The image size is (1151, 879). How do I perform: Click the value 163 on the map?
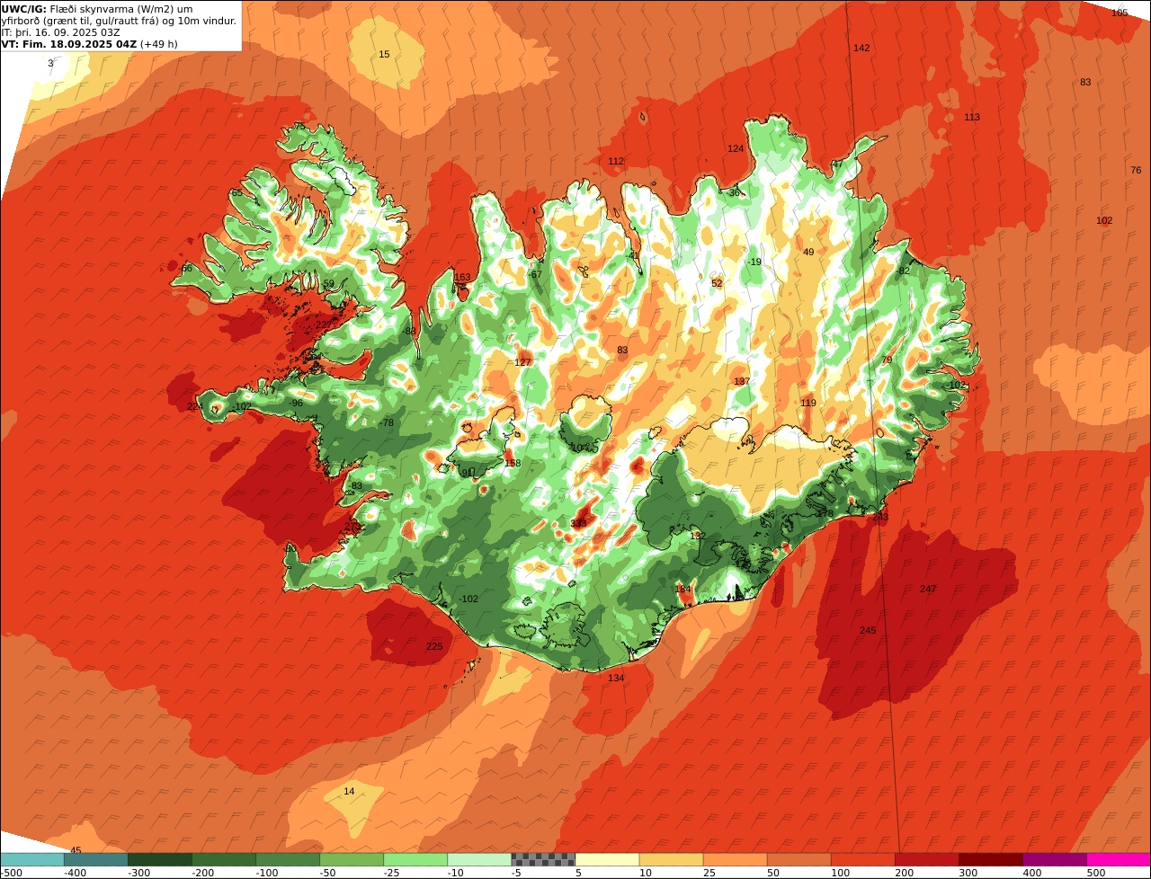(462, 278)
